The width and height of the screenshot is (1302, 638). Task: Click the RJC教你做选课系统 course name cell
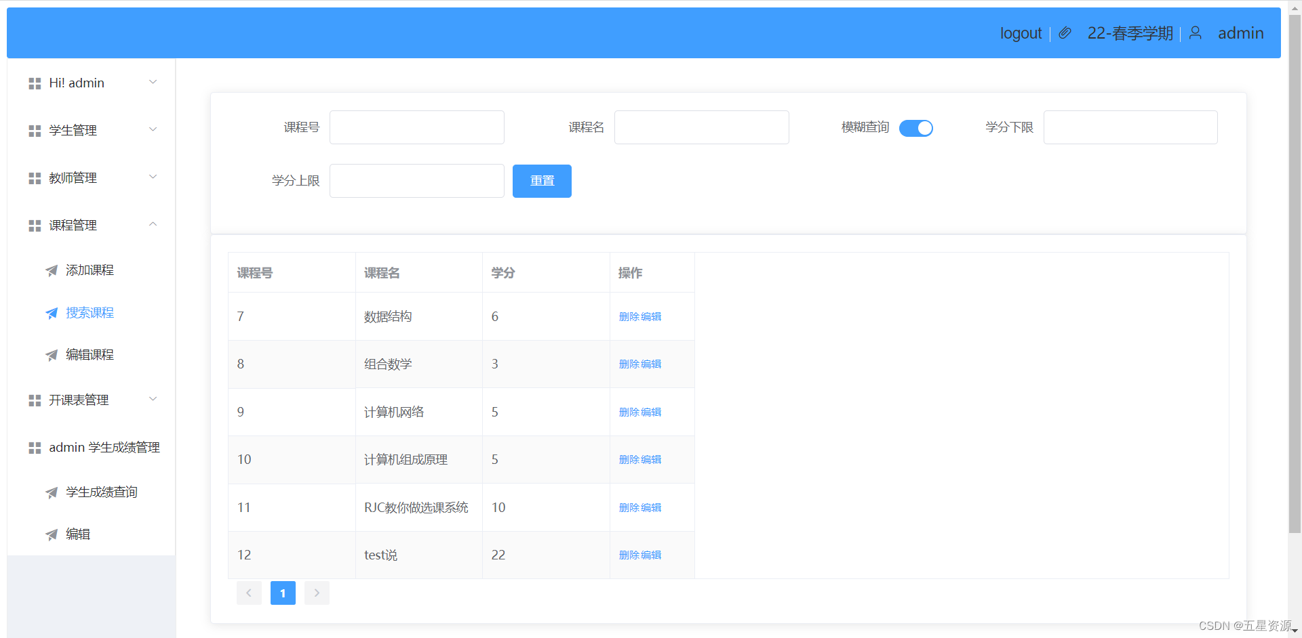tap(419, 507)
